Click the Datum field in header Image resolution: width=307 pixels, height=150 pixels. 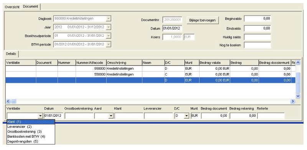click(x=172, y=29)
